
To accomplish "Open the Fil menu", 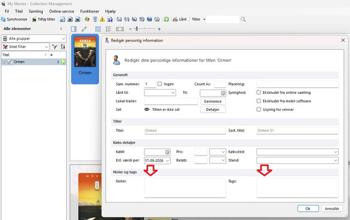I will [7, 11].
